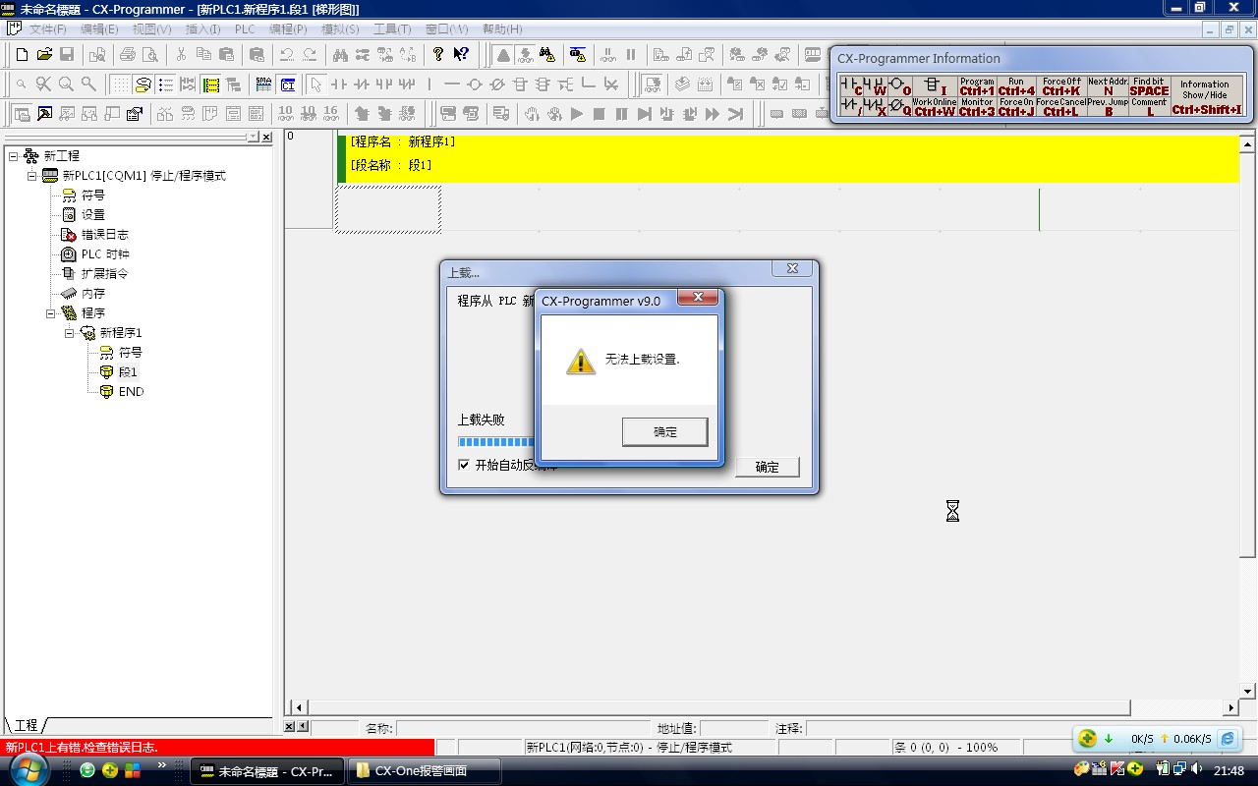This screenshot has height=786, width=1258.
Task: Open the 工具(T) menu
Action: [x=391, y=29]
